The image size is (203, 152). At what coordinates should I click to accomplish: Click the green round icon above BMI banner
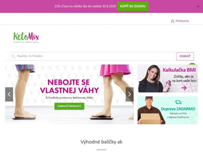(192, 64)
